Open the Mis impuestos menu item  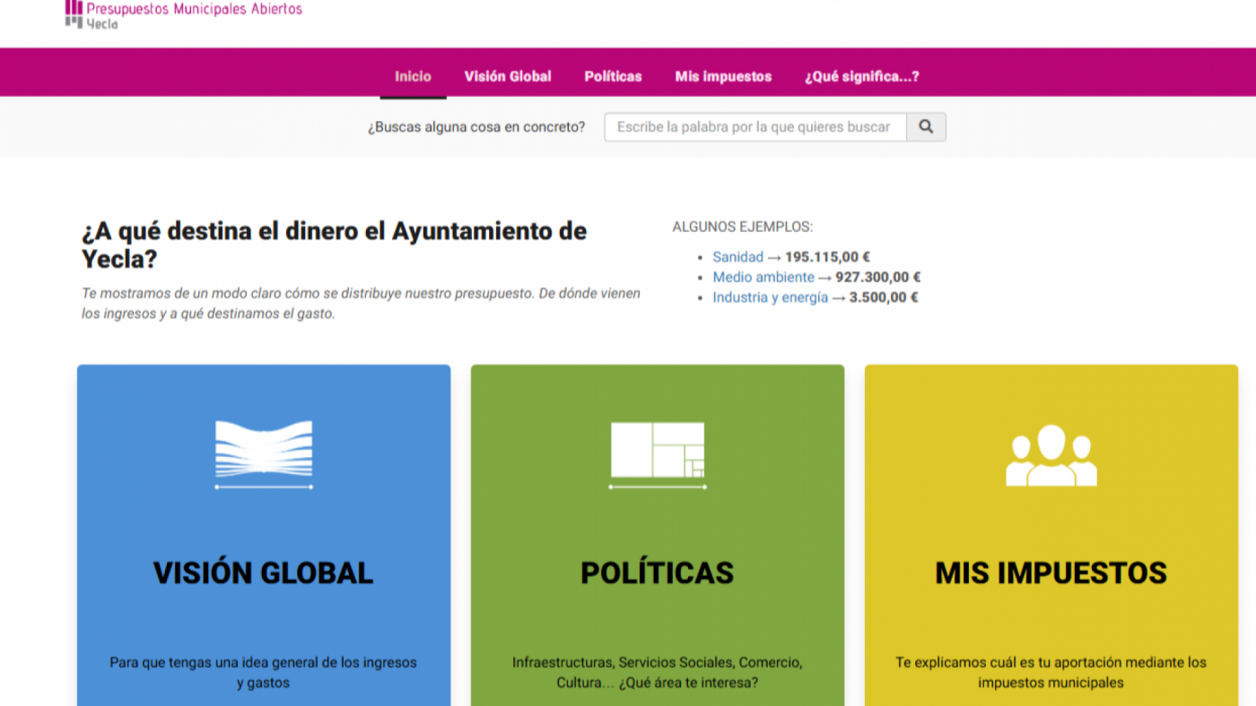pyautogui.click(x=723, y=76)
